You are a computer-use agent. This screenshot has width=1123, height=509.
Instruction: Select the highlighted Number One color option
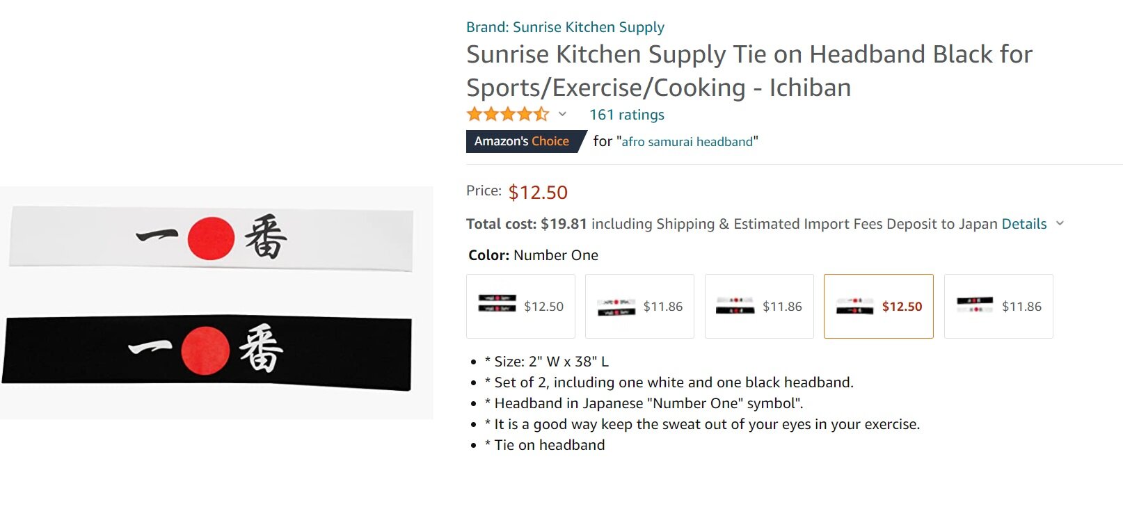(878, 307)
